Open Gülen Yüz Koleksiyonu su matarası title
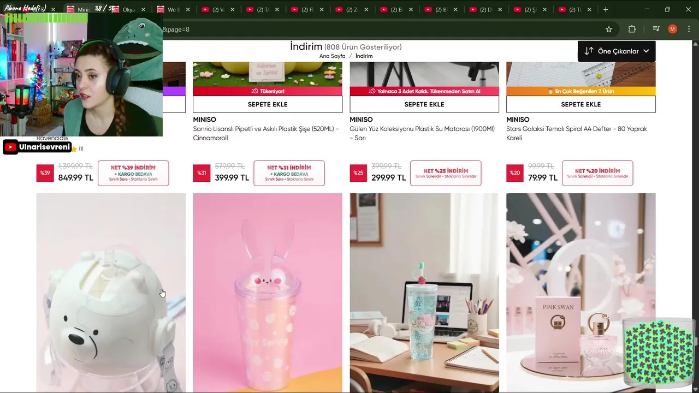This screenshot has width=699, height=393. click(422, 134)
